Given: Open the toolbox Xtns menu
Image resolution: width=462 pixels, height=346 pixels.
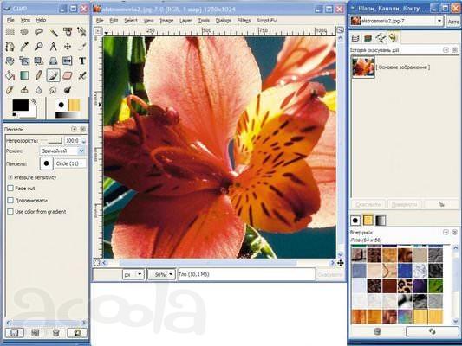Looking at the screenshot, I should pos(25,20).
